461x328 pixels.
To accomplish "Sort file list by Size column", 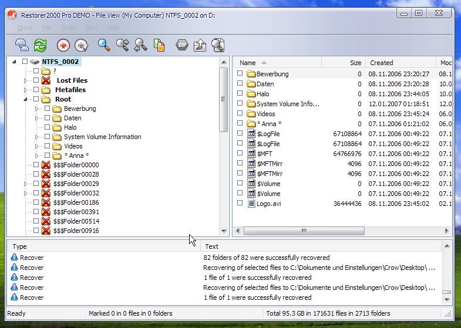I will [344, 63].
